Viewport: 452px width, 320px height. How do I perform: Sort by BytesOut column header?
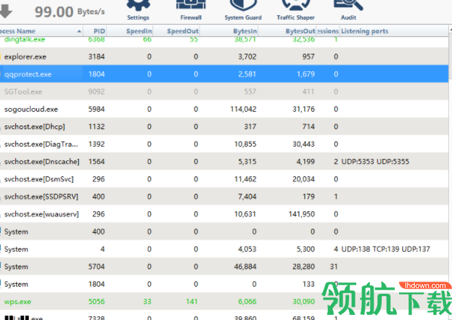pyautogui.click(x=287, y=31)
